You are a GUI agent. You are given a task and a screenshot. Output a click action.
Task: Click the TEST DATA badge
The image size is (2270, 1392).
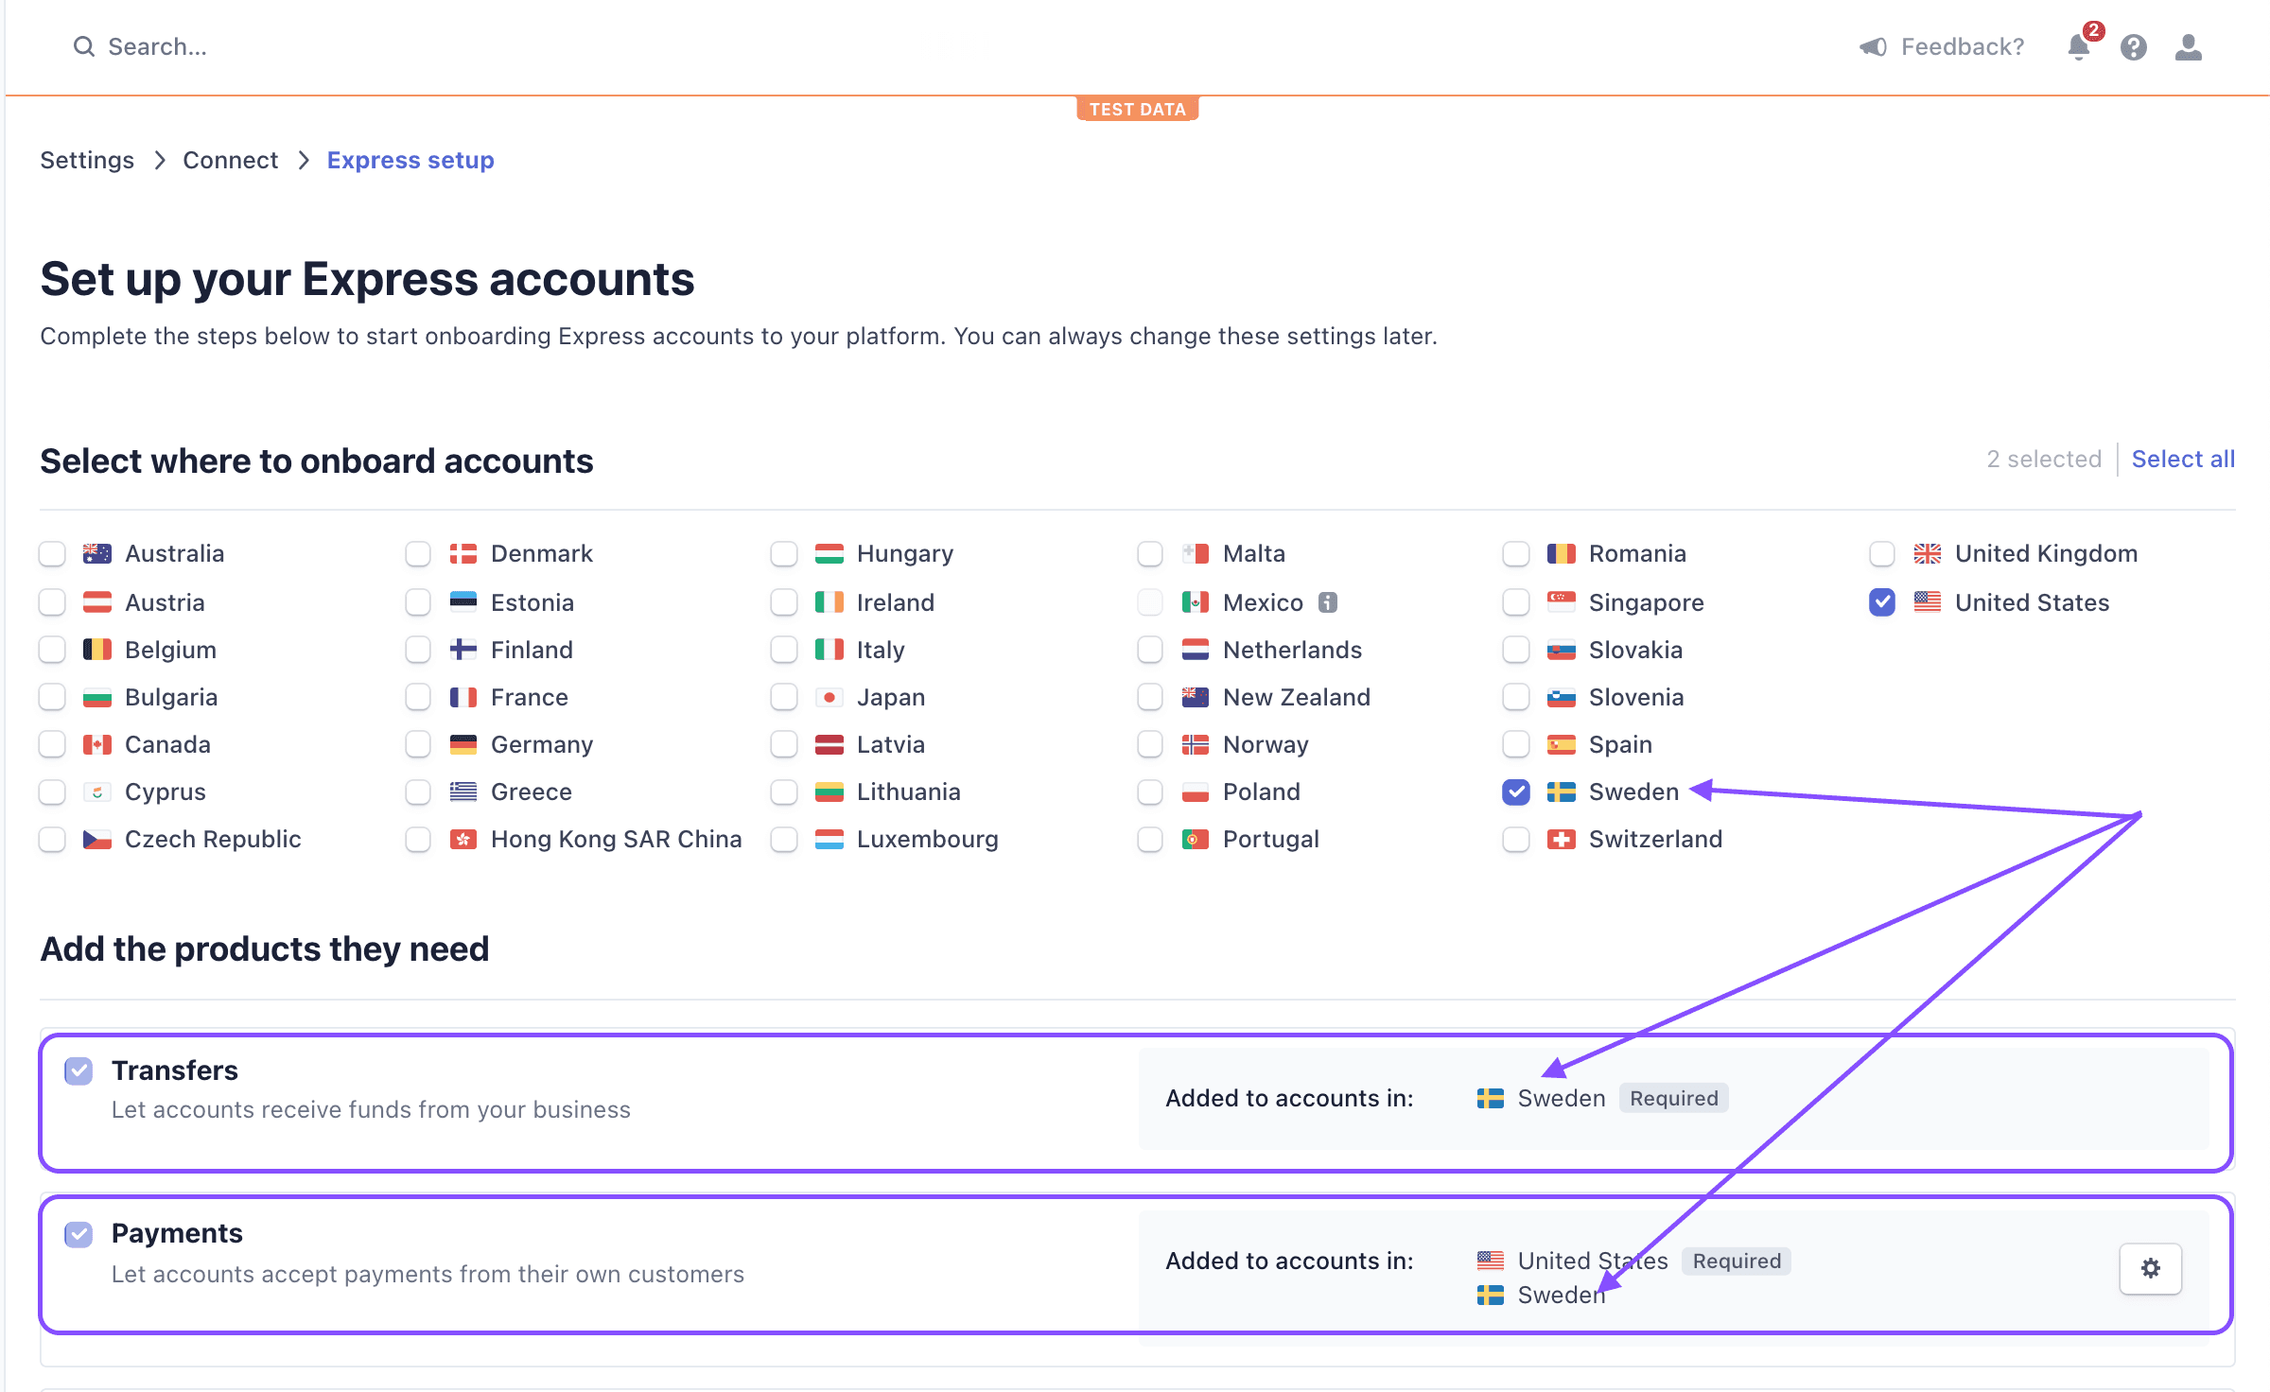pyautogui.click(x=1137, y=109)
